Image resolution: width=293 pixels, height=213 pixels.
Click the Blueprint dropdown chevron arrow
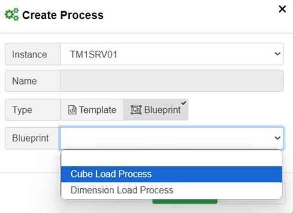(x=278, y=138)
